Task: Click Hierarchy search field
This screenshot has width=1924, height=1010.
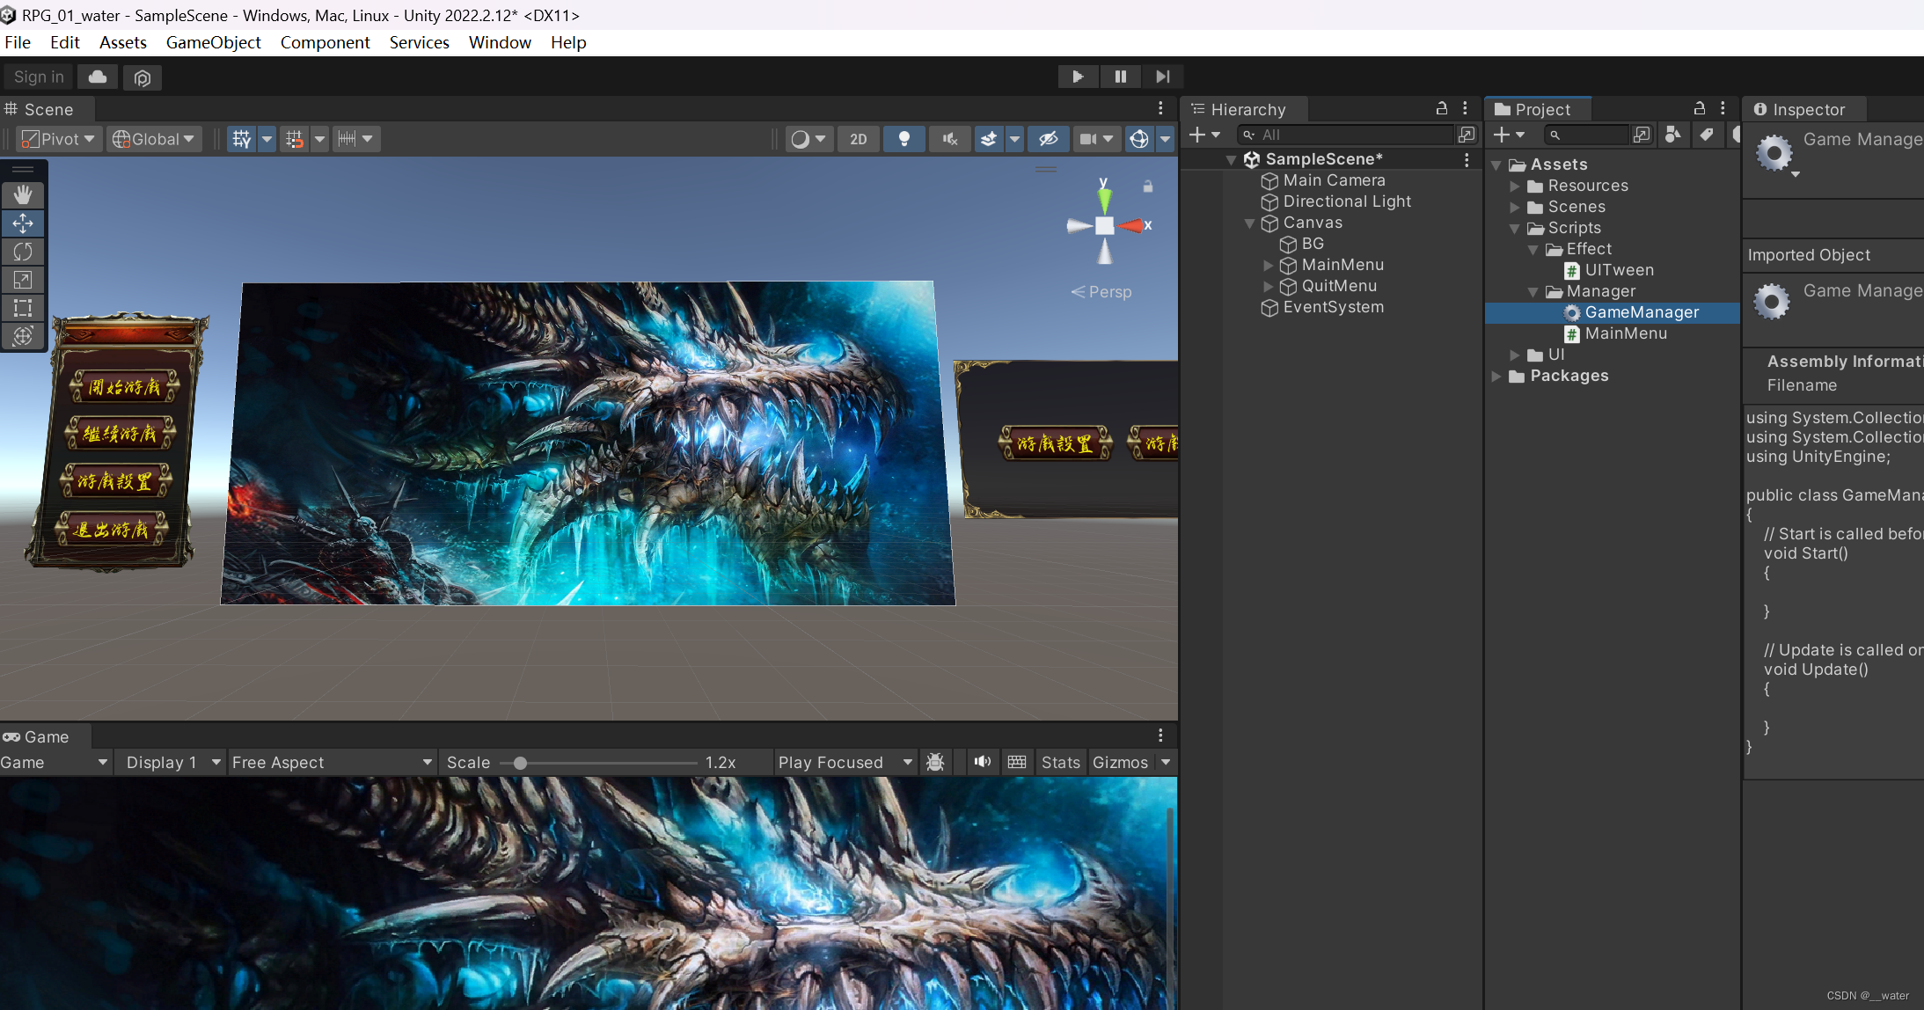Action: (x=1345, y=135)
